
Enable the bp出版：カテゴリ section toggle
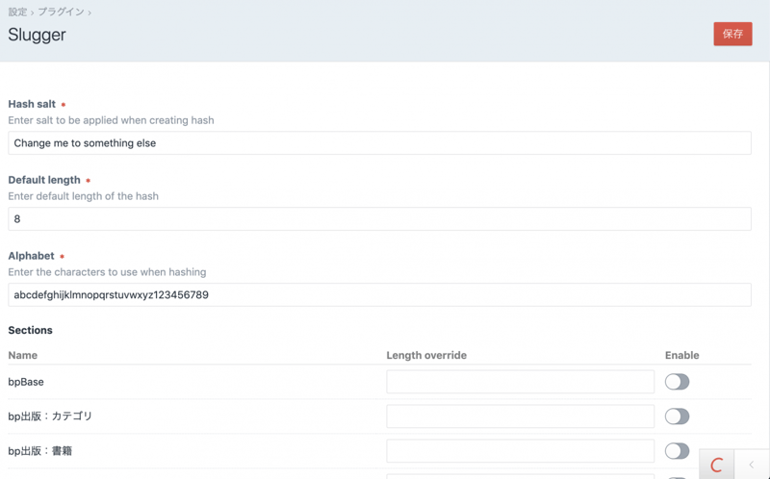677,416
